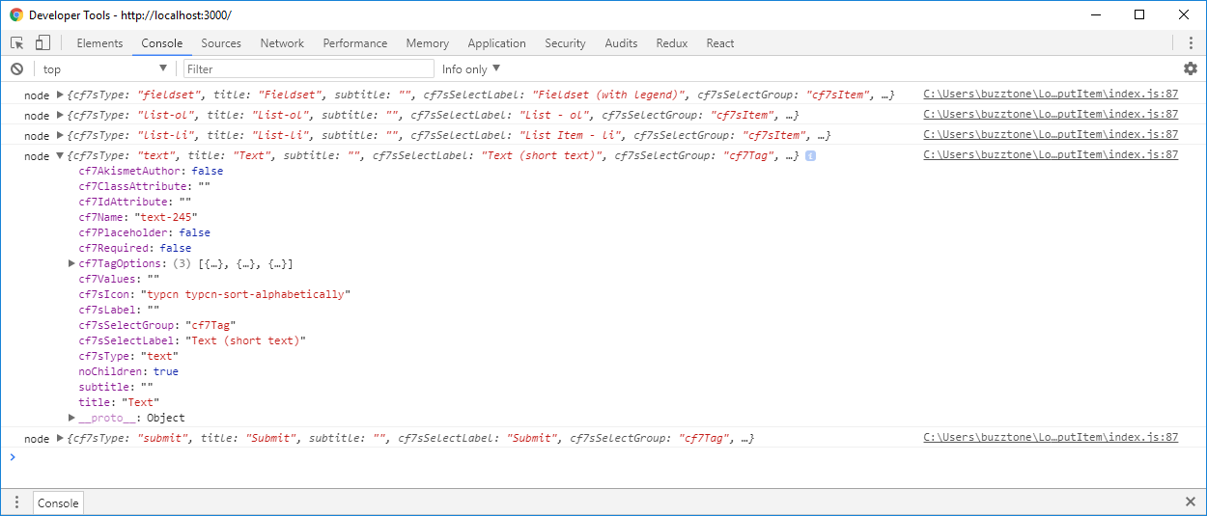Open index.js:87 source link for submit log

click(1051, 438)
